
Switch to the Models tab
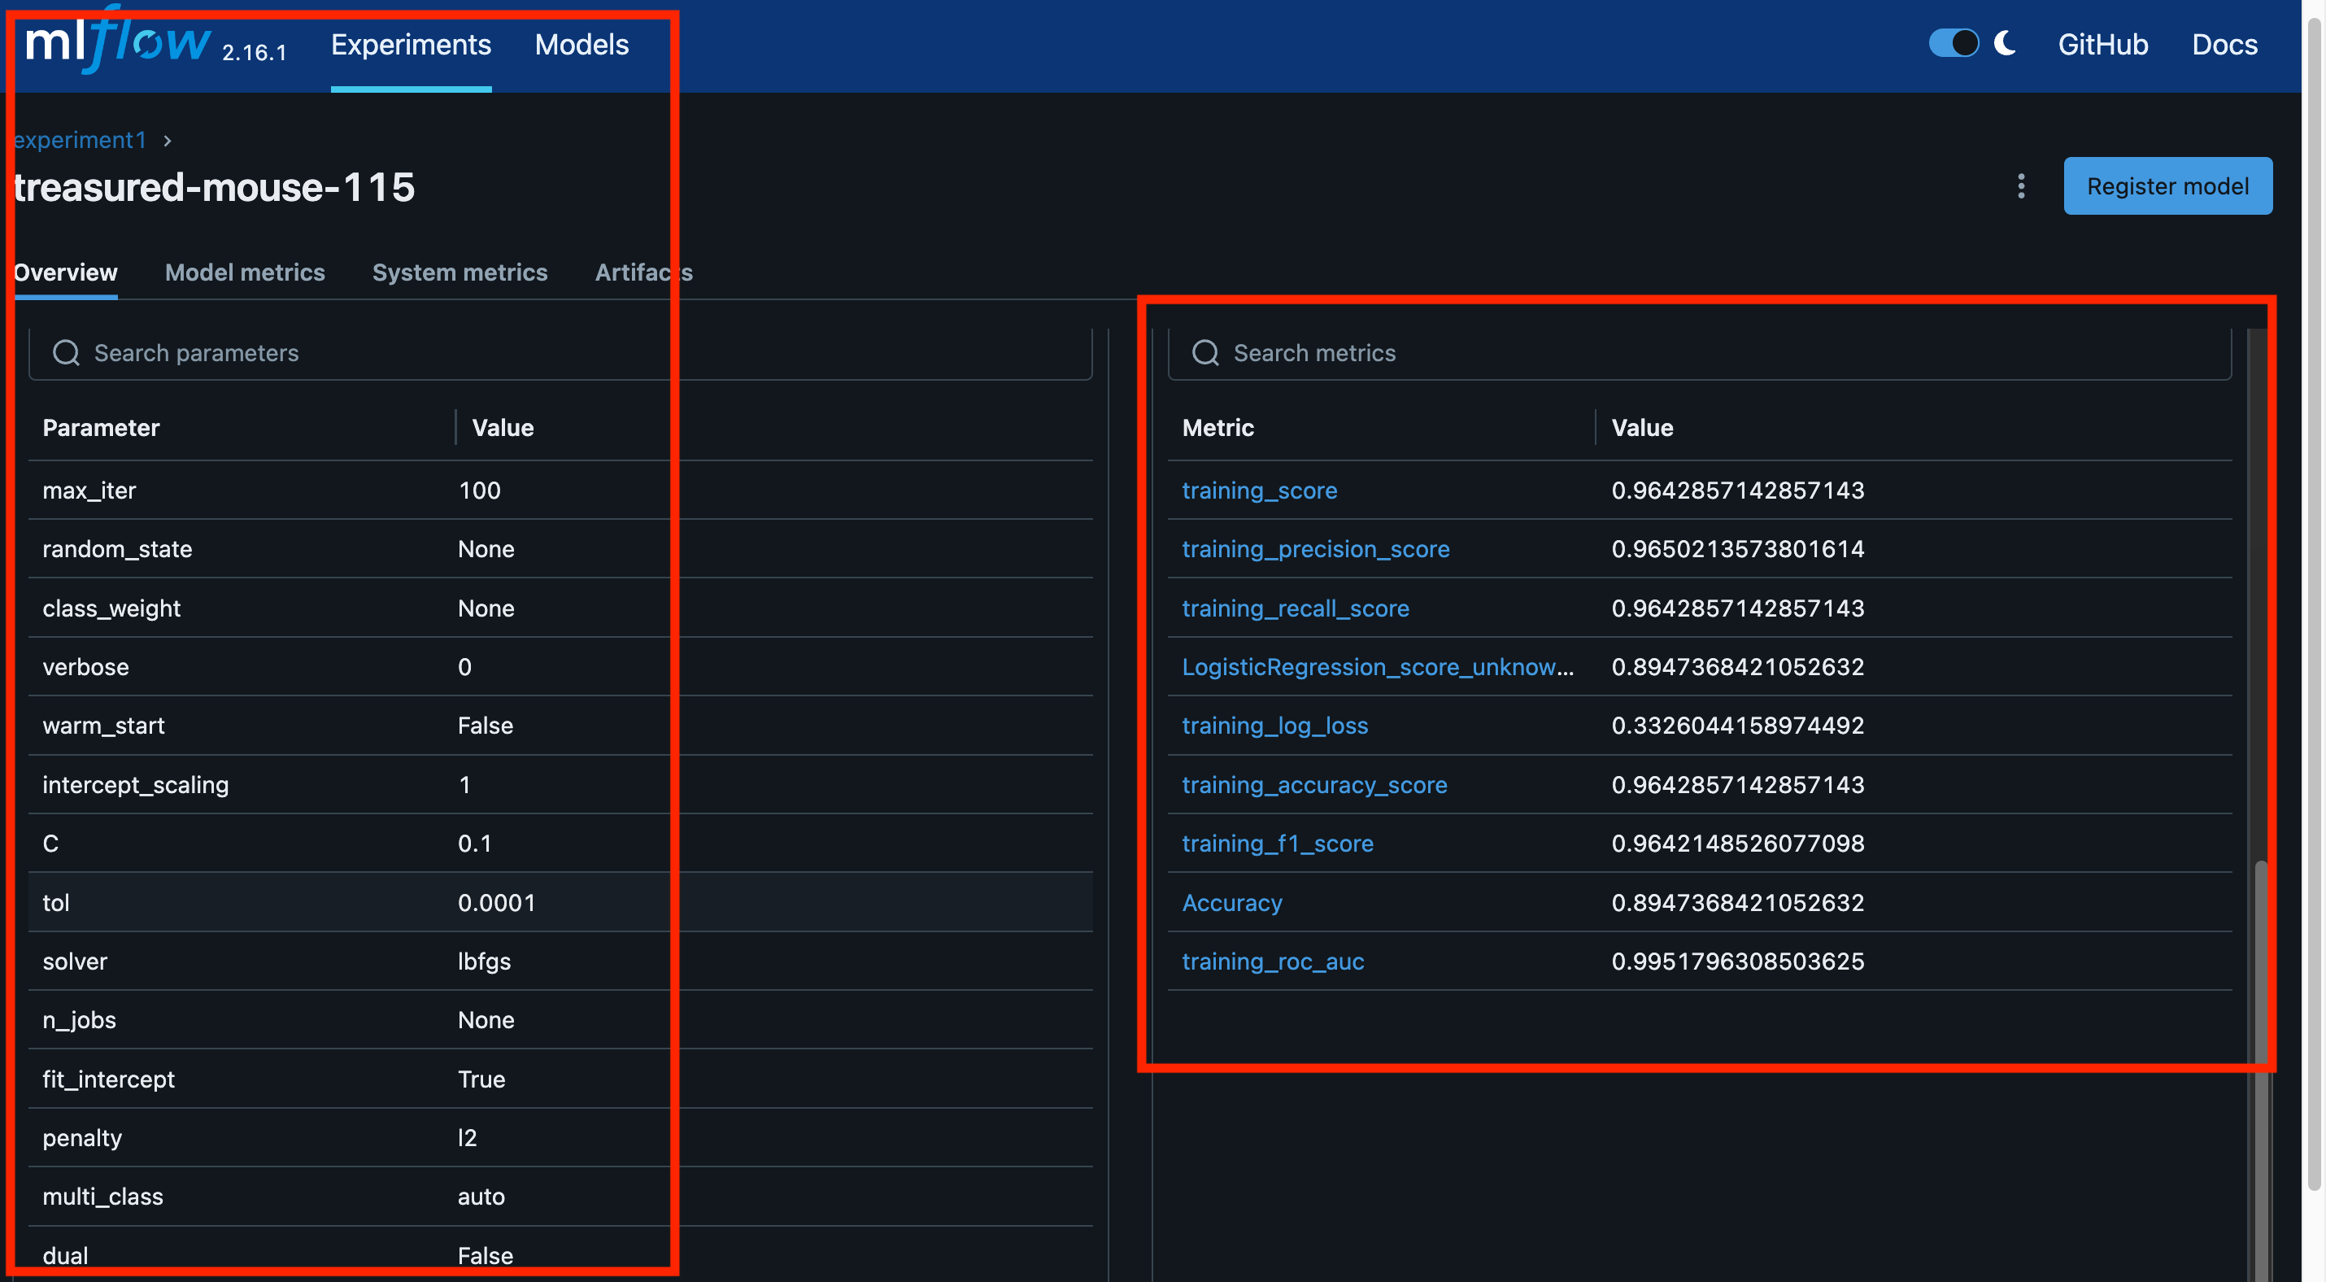coord(581,45)
